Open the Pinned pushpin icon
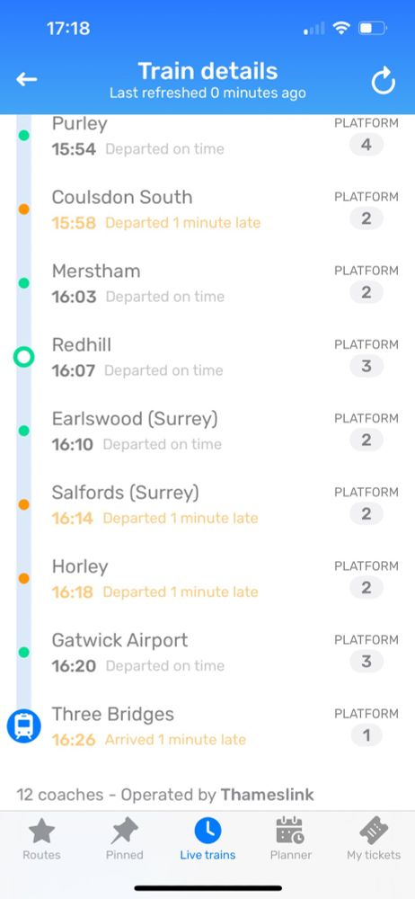The height and width of the screenshot is (899, 415). pos(124,831)
